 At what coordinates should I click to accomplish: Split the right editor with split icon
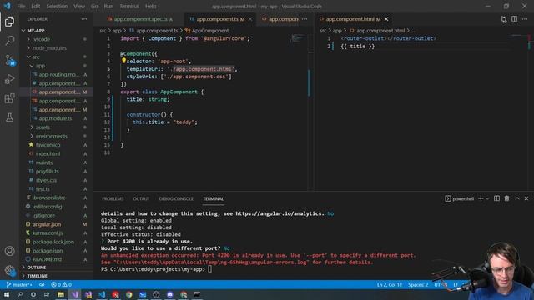(514, 19)
